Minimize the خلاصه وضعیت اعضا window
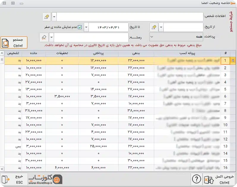Image resolution: width=237 pixels, height=187 pixels. coord(21,3)
